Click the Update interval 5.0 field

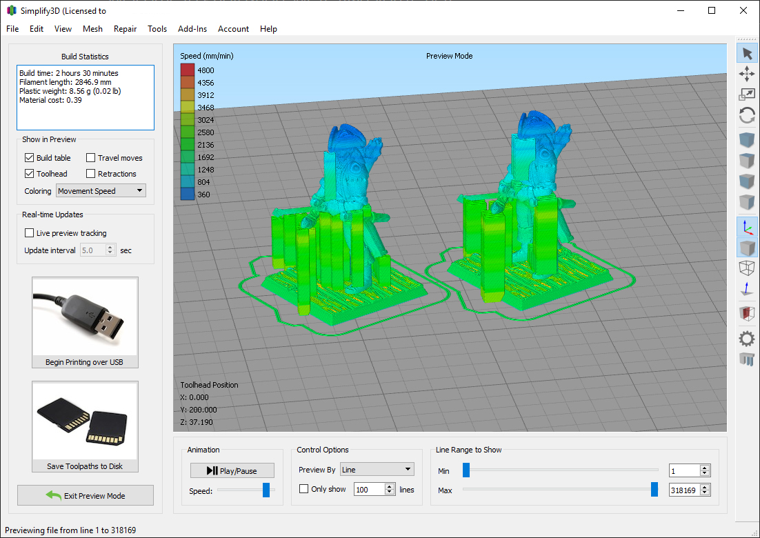[93, 250]
